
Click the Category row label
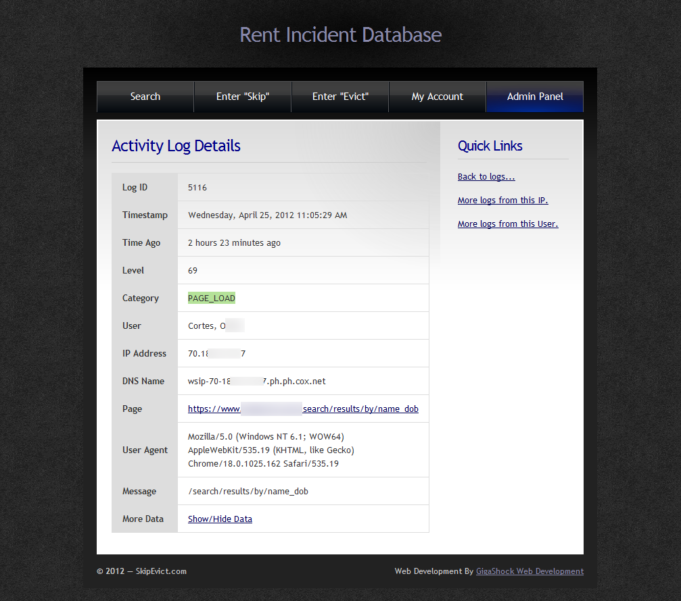pos(140,298)
